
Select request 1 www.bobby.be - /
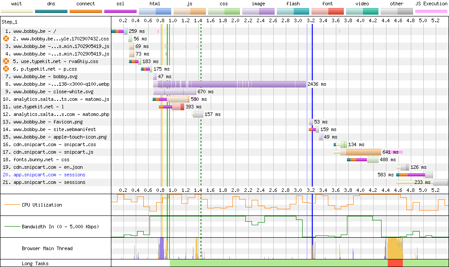click(31, 31)
